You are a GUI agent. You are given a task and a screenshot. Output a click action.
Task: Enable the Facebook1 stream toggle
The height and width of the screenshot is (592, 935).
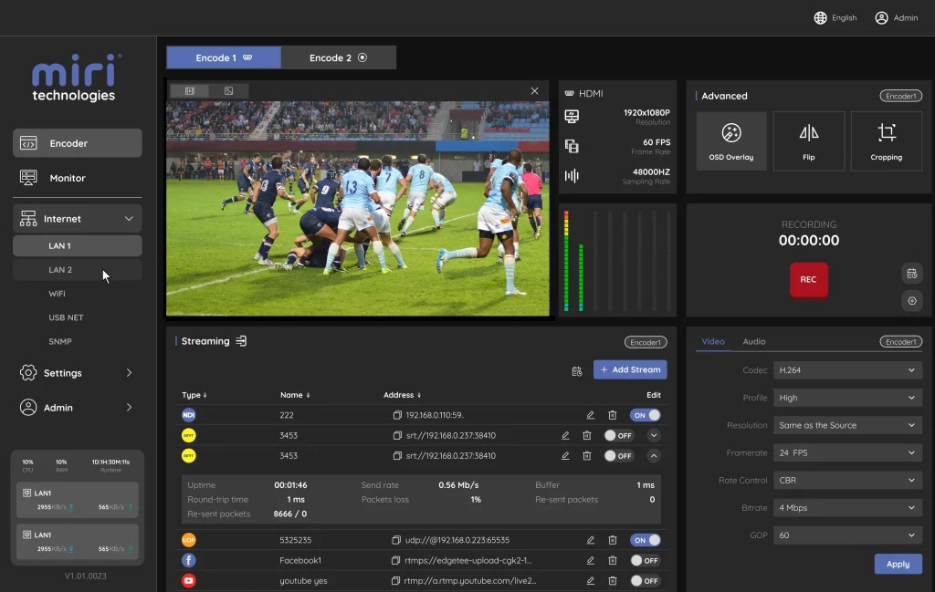(x=646, y=560)
